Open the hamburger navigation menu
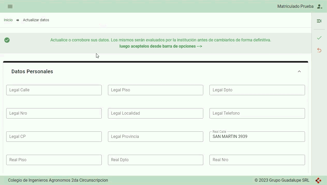This screenshot has width=327, height=185. pos(10,6)
